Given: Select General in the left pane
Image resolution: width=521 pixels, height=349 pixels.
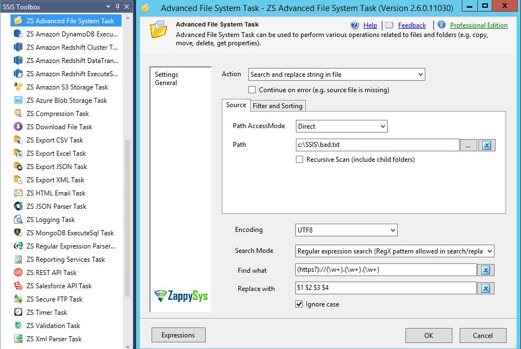Looking at the screenshot, I should [166, 83].
